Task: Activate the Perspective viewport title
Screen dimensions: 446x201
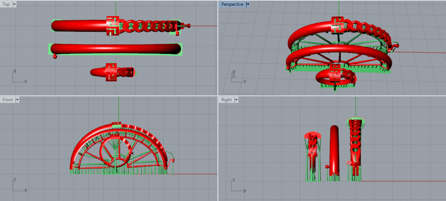Action: [x=232, y=4]
